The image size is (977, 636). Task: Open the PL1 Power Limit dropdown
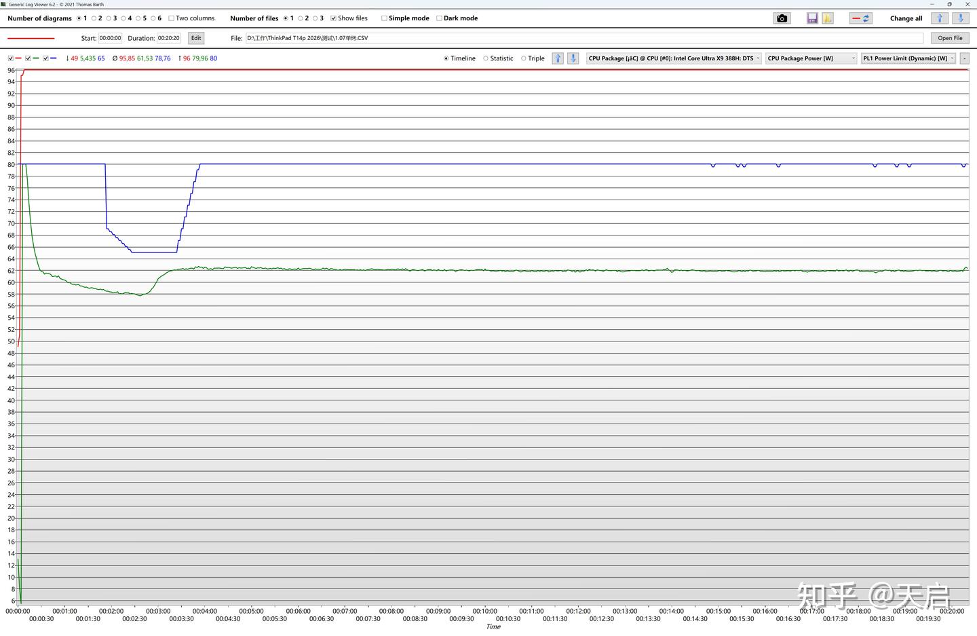pyautogui.click(x=908, y=58)
